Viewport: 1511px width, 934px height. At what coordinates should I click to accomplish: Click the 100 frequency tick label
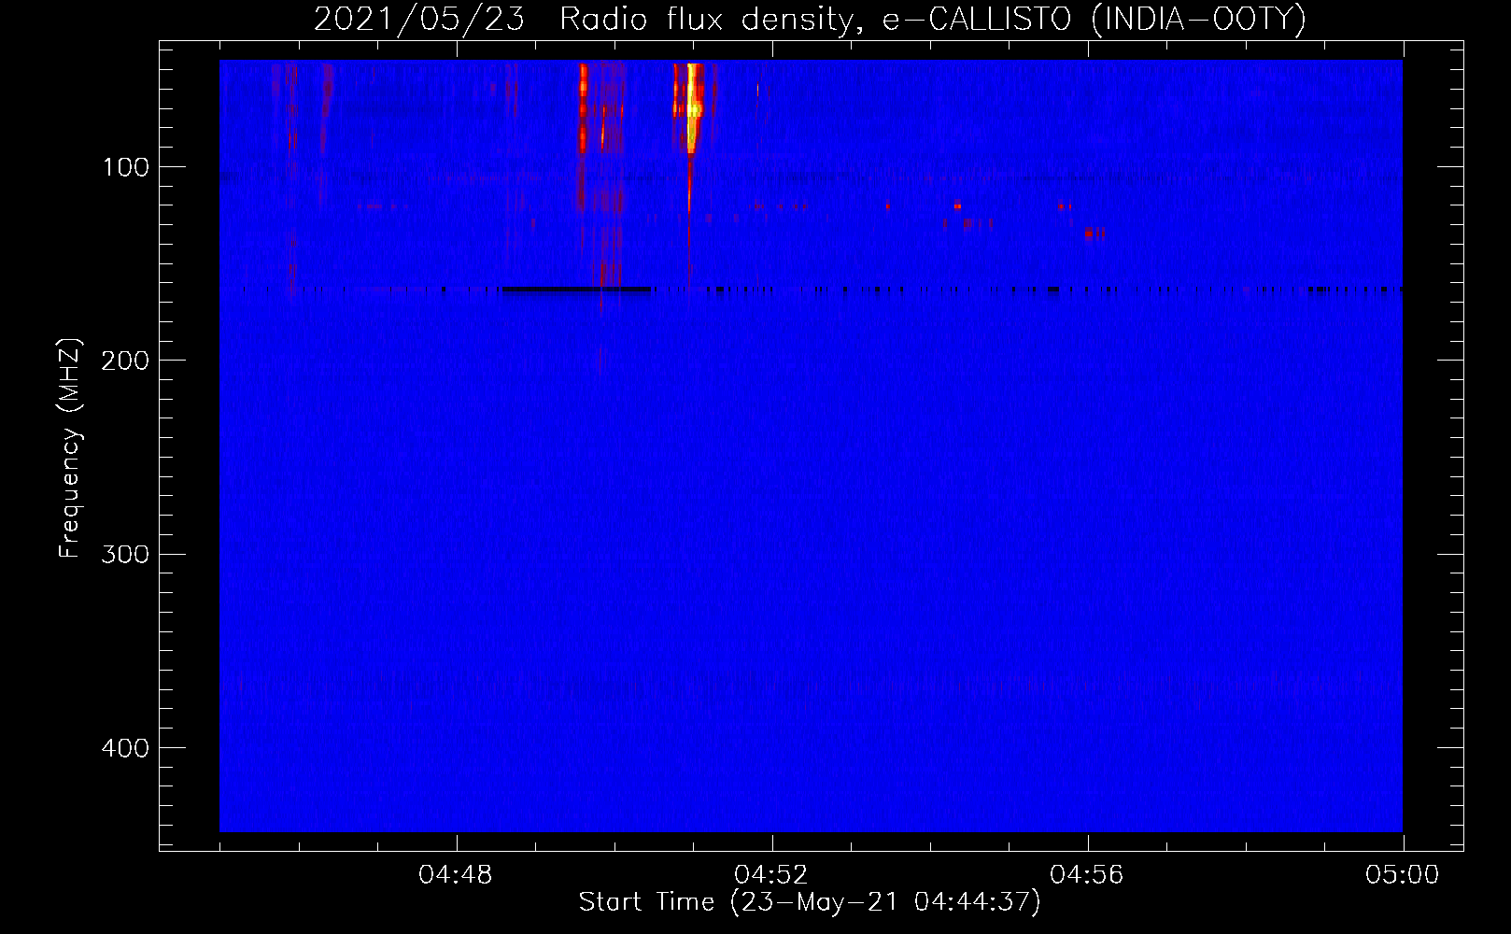[x=126, y=167]
